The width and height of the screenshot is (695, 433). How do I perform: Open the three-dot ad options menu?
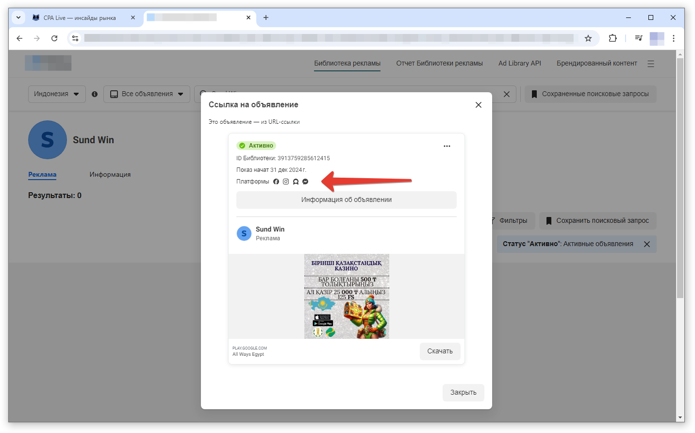pyautogui.click(x=447, y=146)
